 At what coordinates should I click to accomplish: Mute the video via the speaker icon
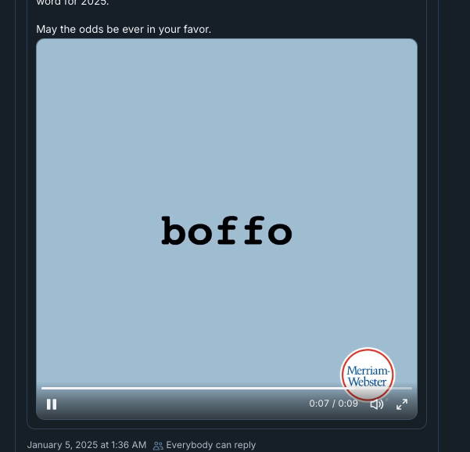(x=377, y=404)
